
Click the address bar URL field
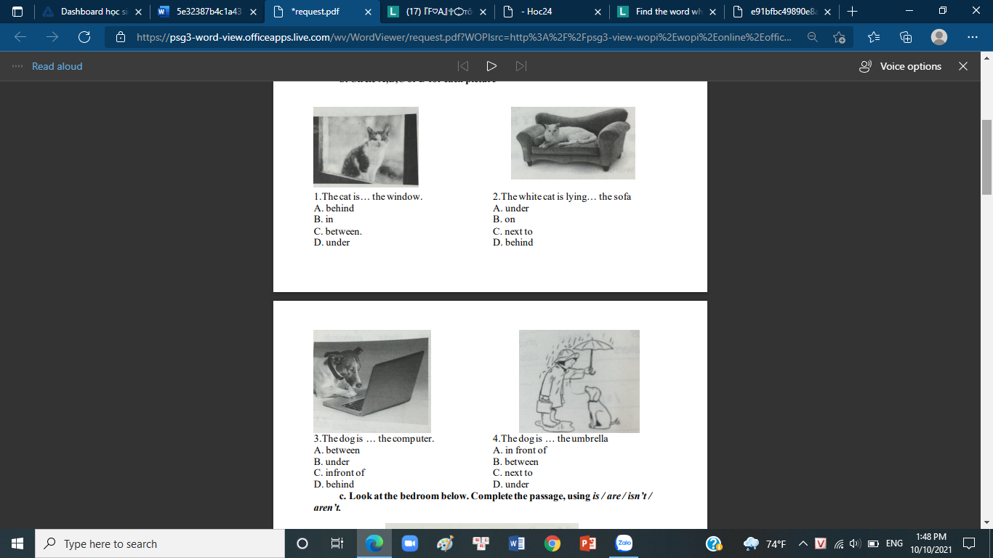(465, 37)
